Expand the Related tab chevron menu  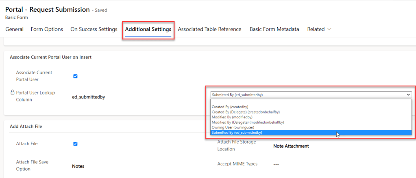(x=329, y=29)
